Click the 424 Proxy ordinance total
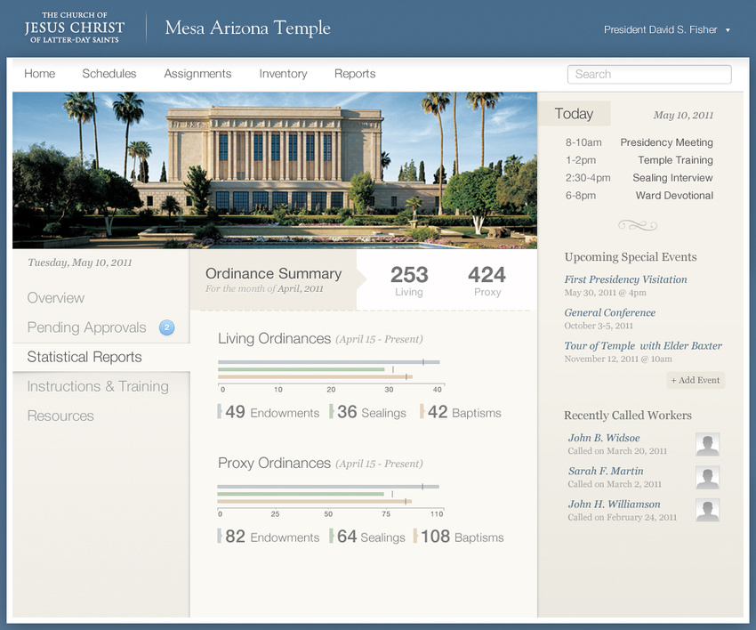 coord(487,281)
